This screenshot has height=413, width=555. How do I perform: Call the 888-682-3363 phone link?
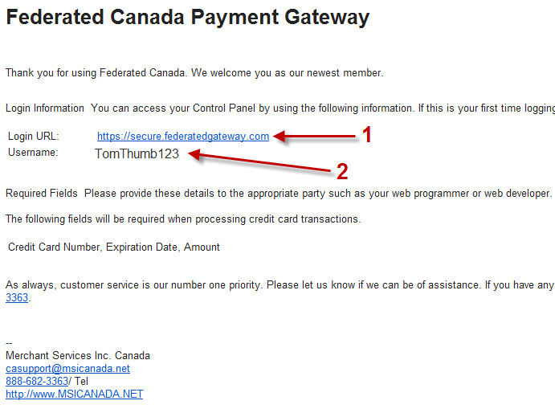(37, 381)
